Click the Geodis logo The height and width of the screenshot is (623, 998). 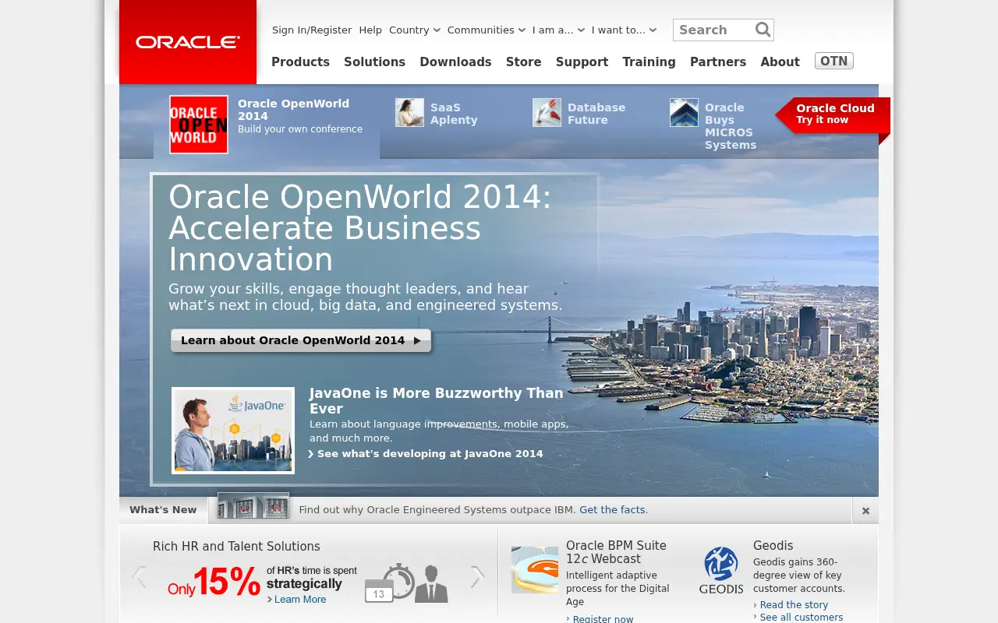[x=721, y=570]
